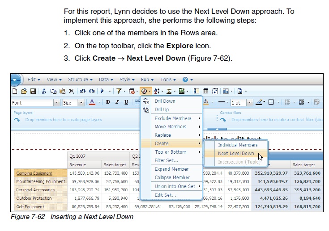Screen dimensions: 329x231
Task: Open the Tools menu
Action: pos(168,80)
